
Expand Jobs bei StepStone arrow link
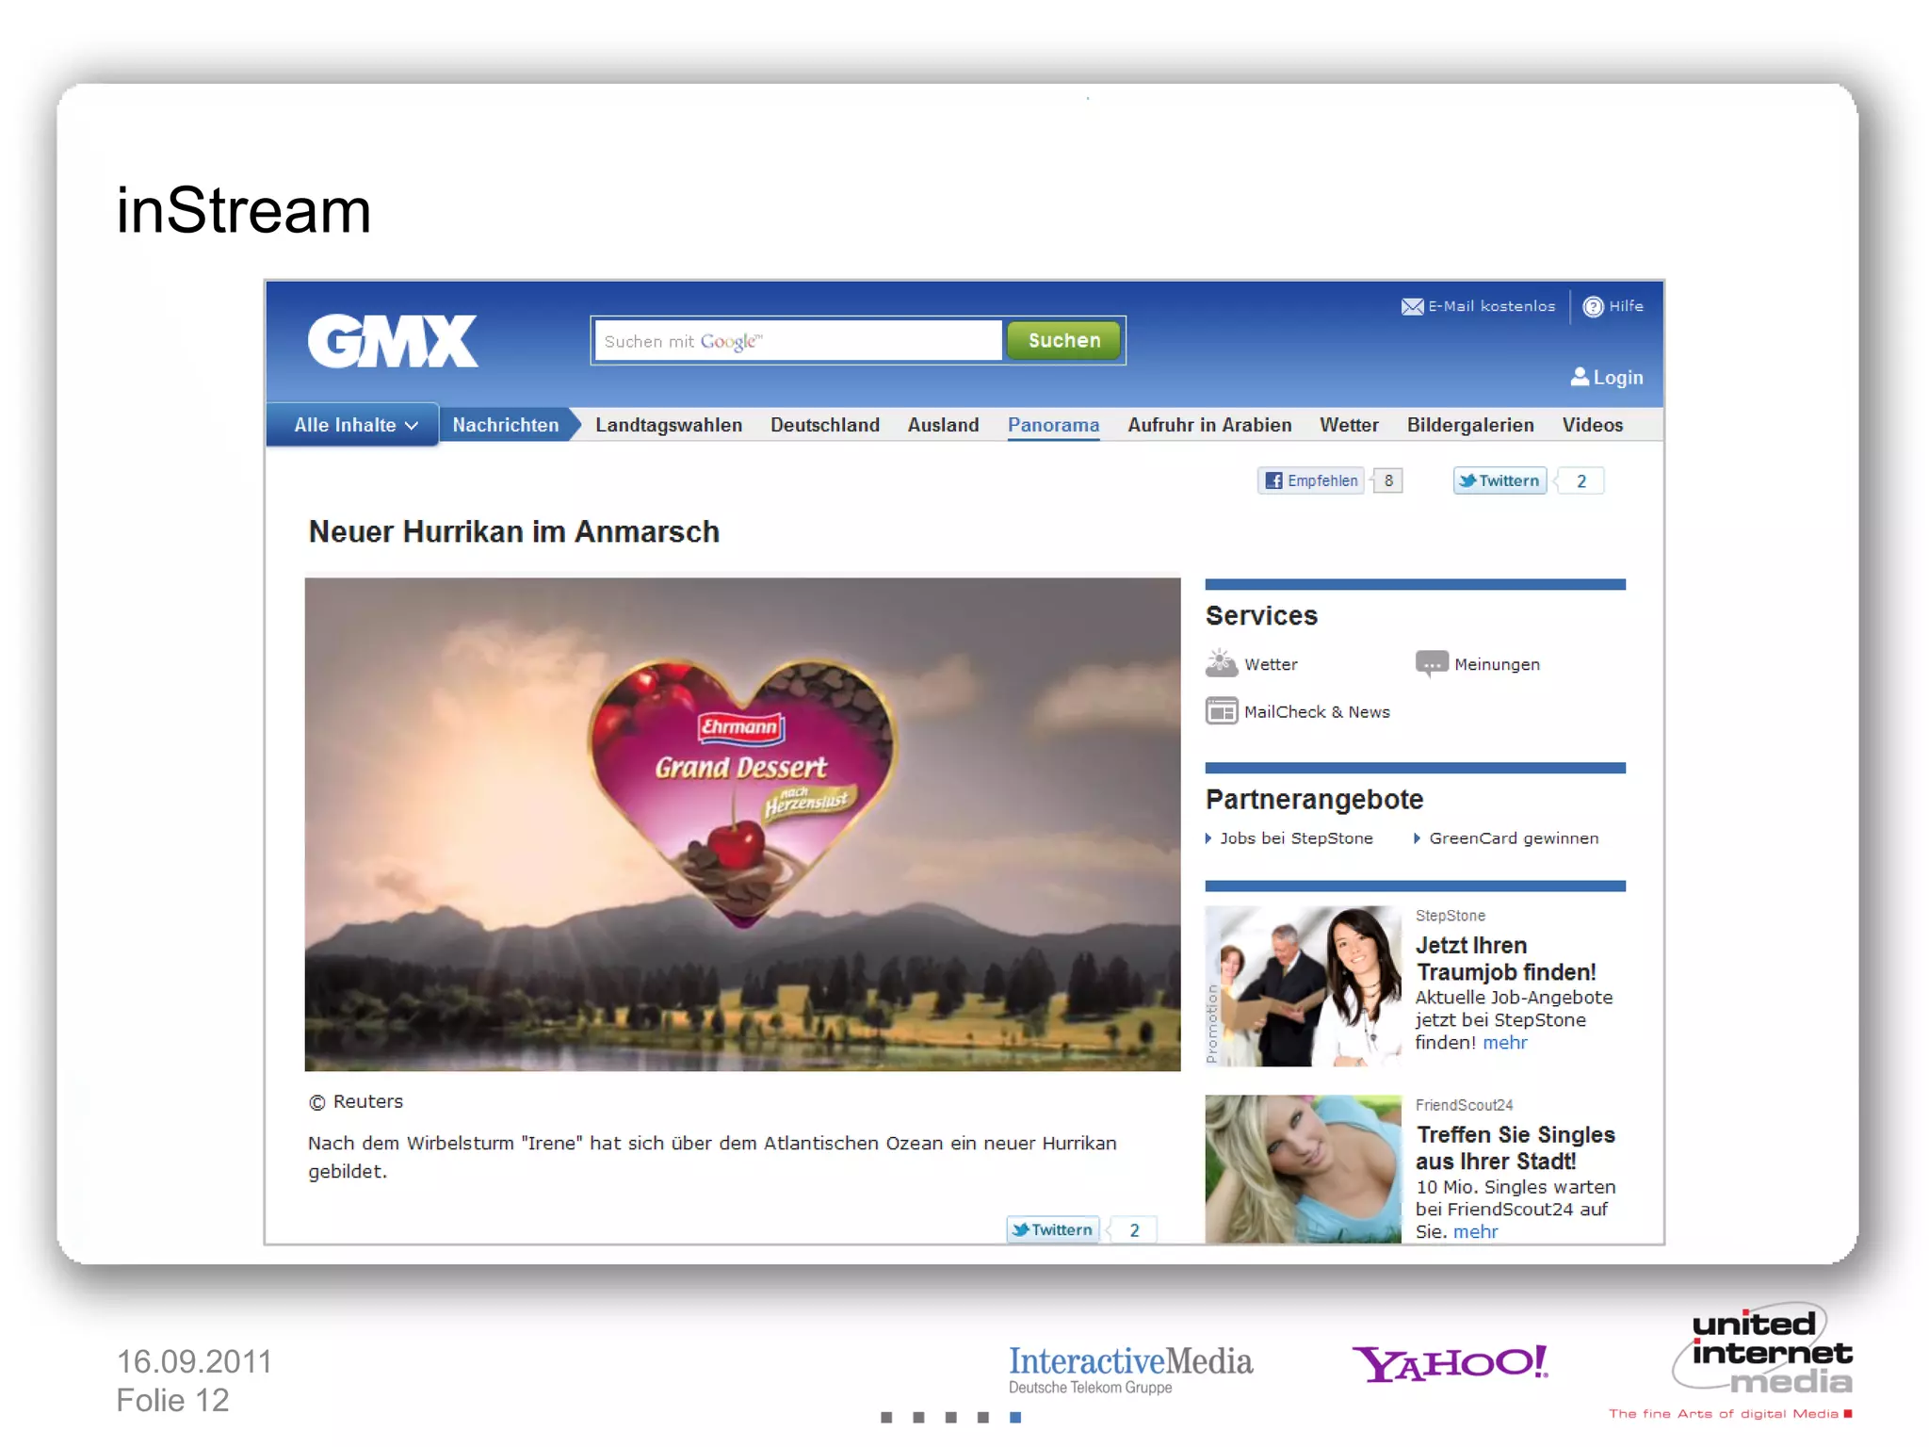1289,838
